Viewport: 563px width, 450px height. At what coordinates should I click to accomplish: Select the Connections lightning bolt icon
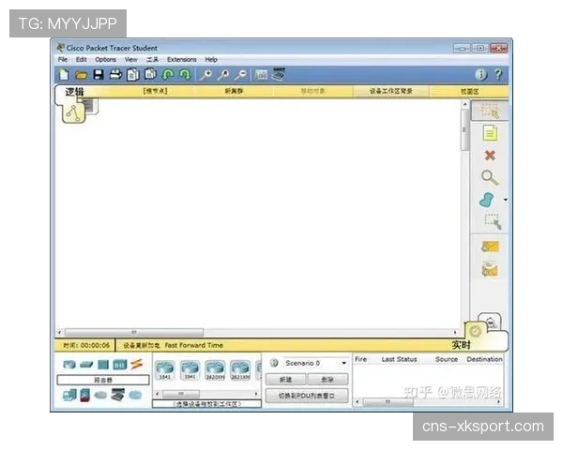pos(136,365)
